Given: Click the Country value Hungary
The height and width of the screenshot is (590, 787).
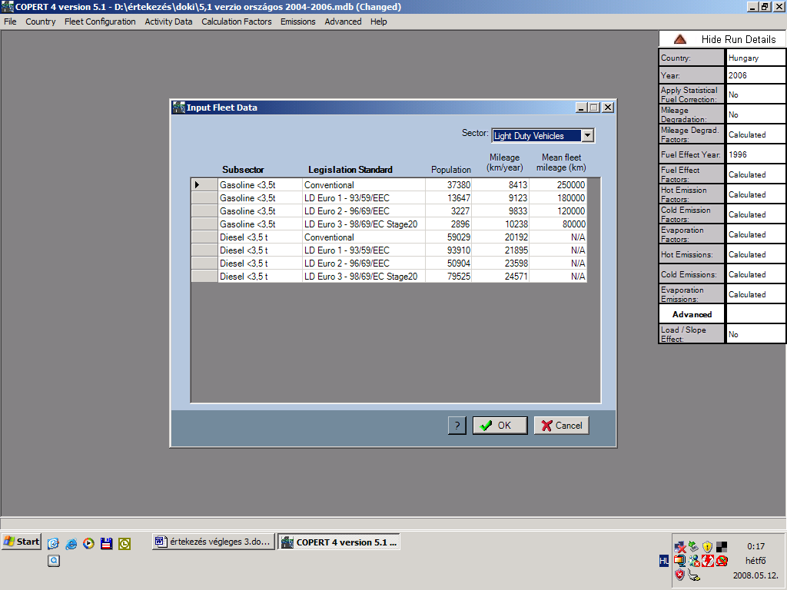Looking at the screenshot, I should [755, 58].
